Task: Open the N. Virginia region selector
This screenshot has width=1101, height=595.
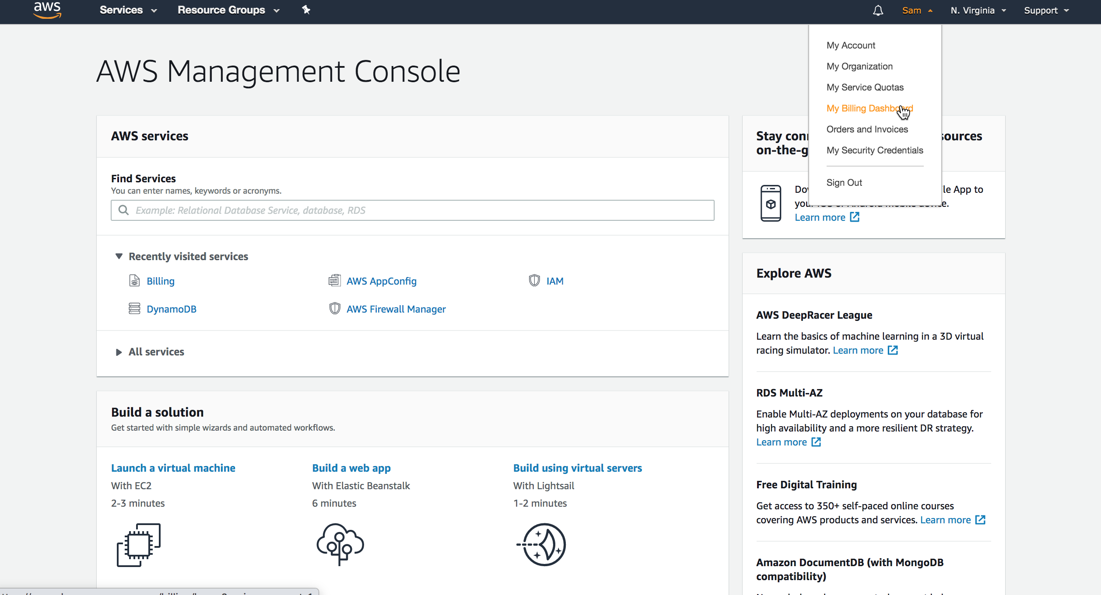Action: point(978,10)
